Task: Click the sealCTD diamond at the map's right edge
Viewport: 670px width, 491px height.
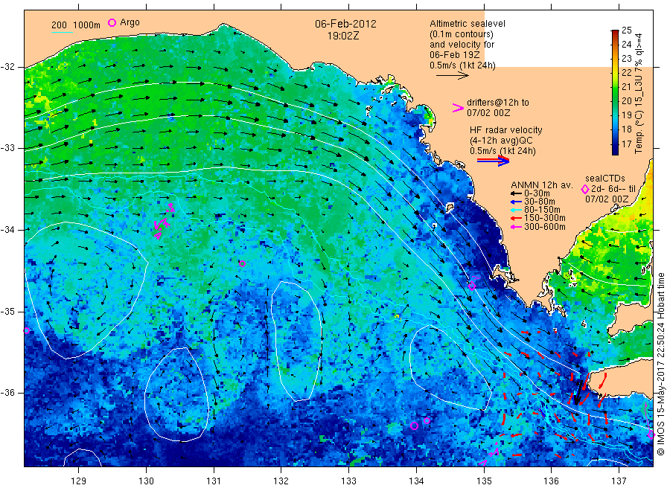Action: pos(651,435)
